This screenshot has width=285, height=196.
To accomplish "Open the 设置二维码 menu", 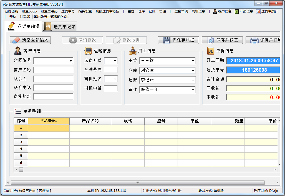I will [49, 11].
